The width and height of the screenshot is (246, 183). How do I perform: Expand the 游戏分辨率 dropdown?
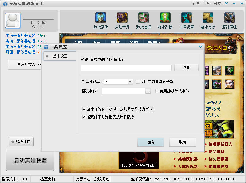click(x=130, y=82)
